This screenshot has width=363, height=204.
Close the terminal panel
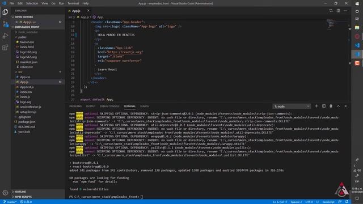(x=345, y=106)
